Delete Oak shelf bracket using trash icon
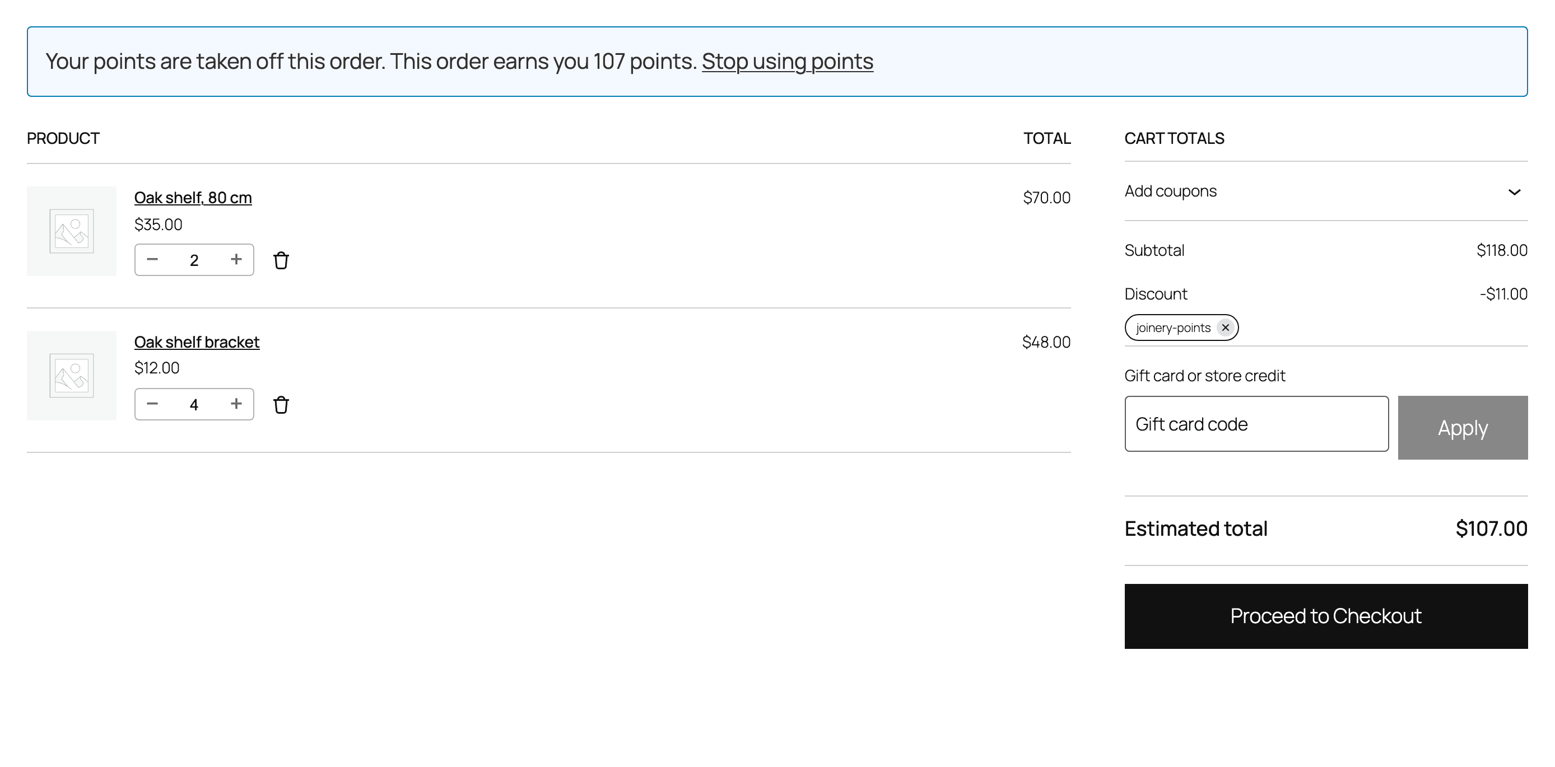The image size is (1555, 767). point(281,405)
